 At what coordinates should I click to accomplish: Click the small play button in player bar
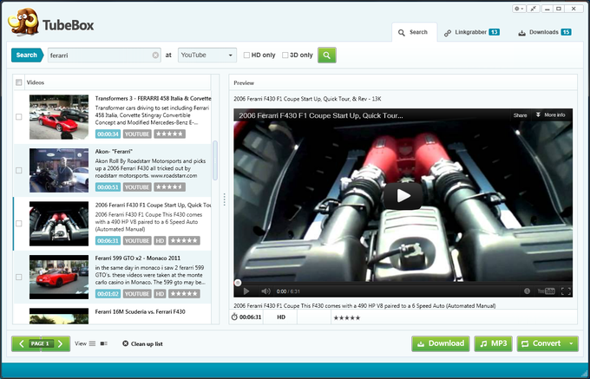pyautogui.click(x=246, y=291)
